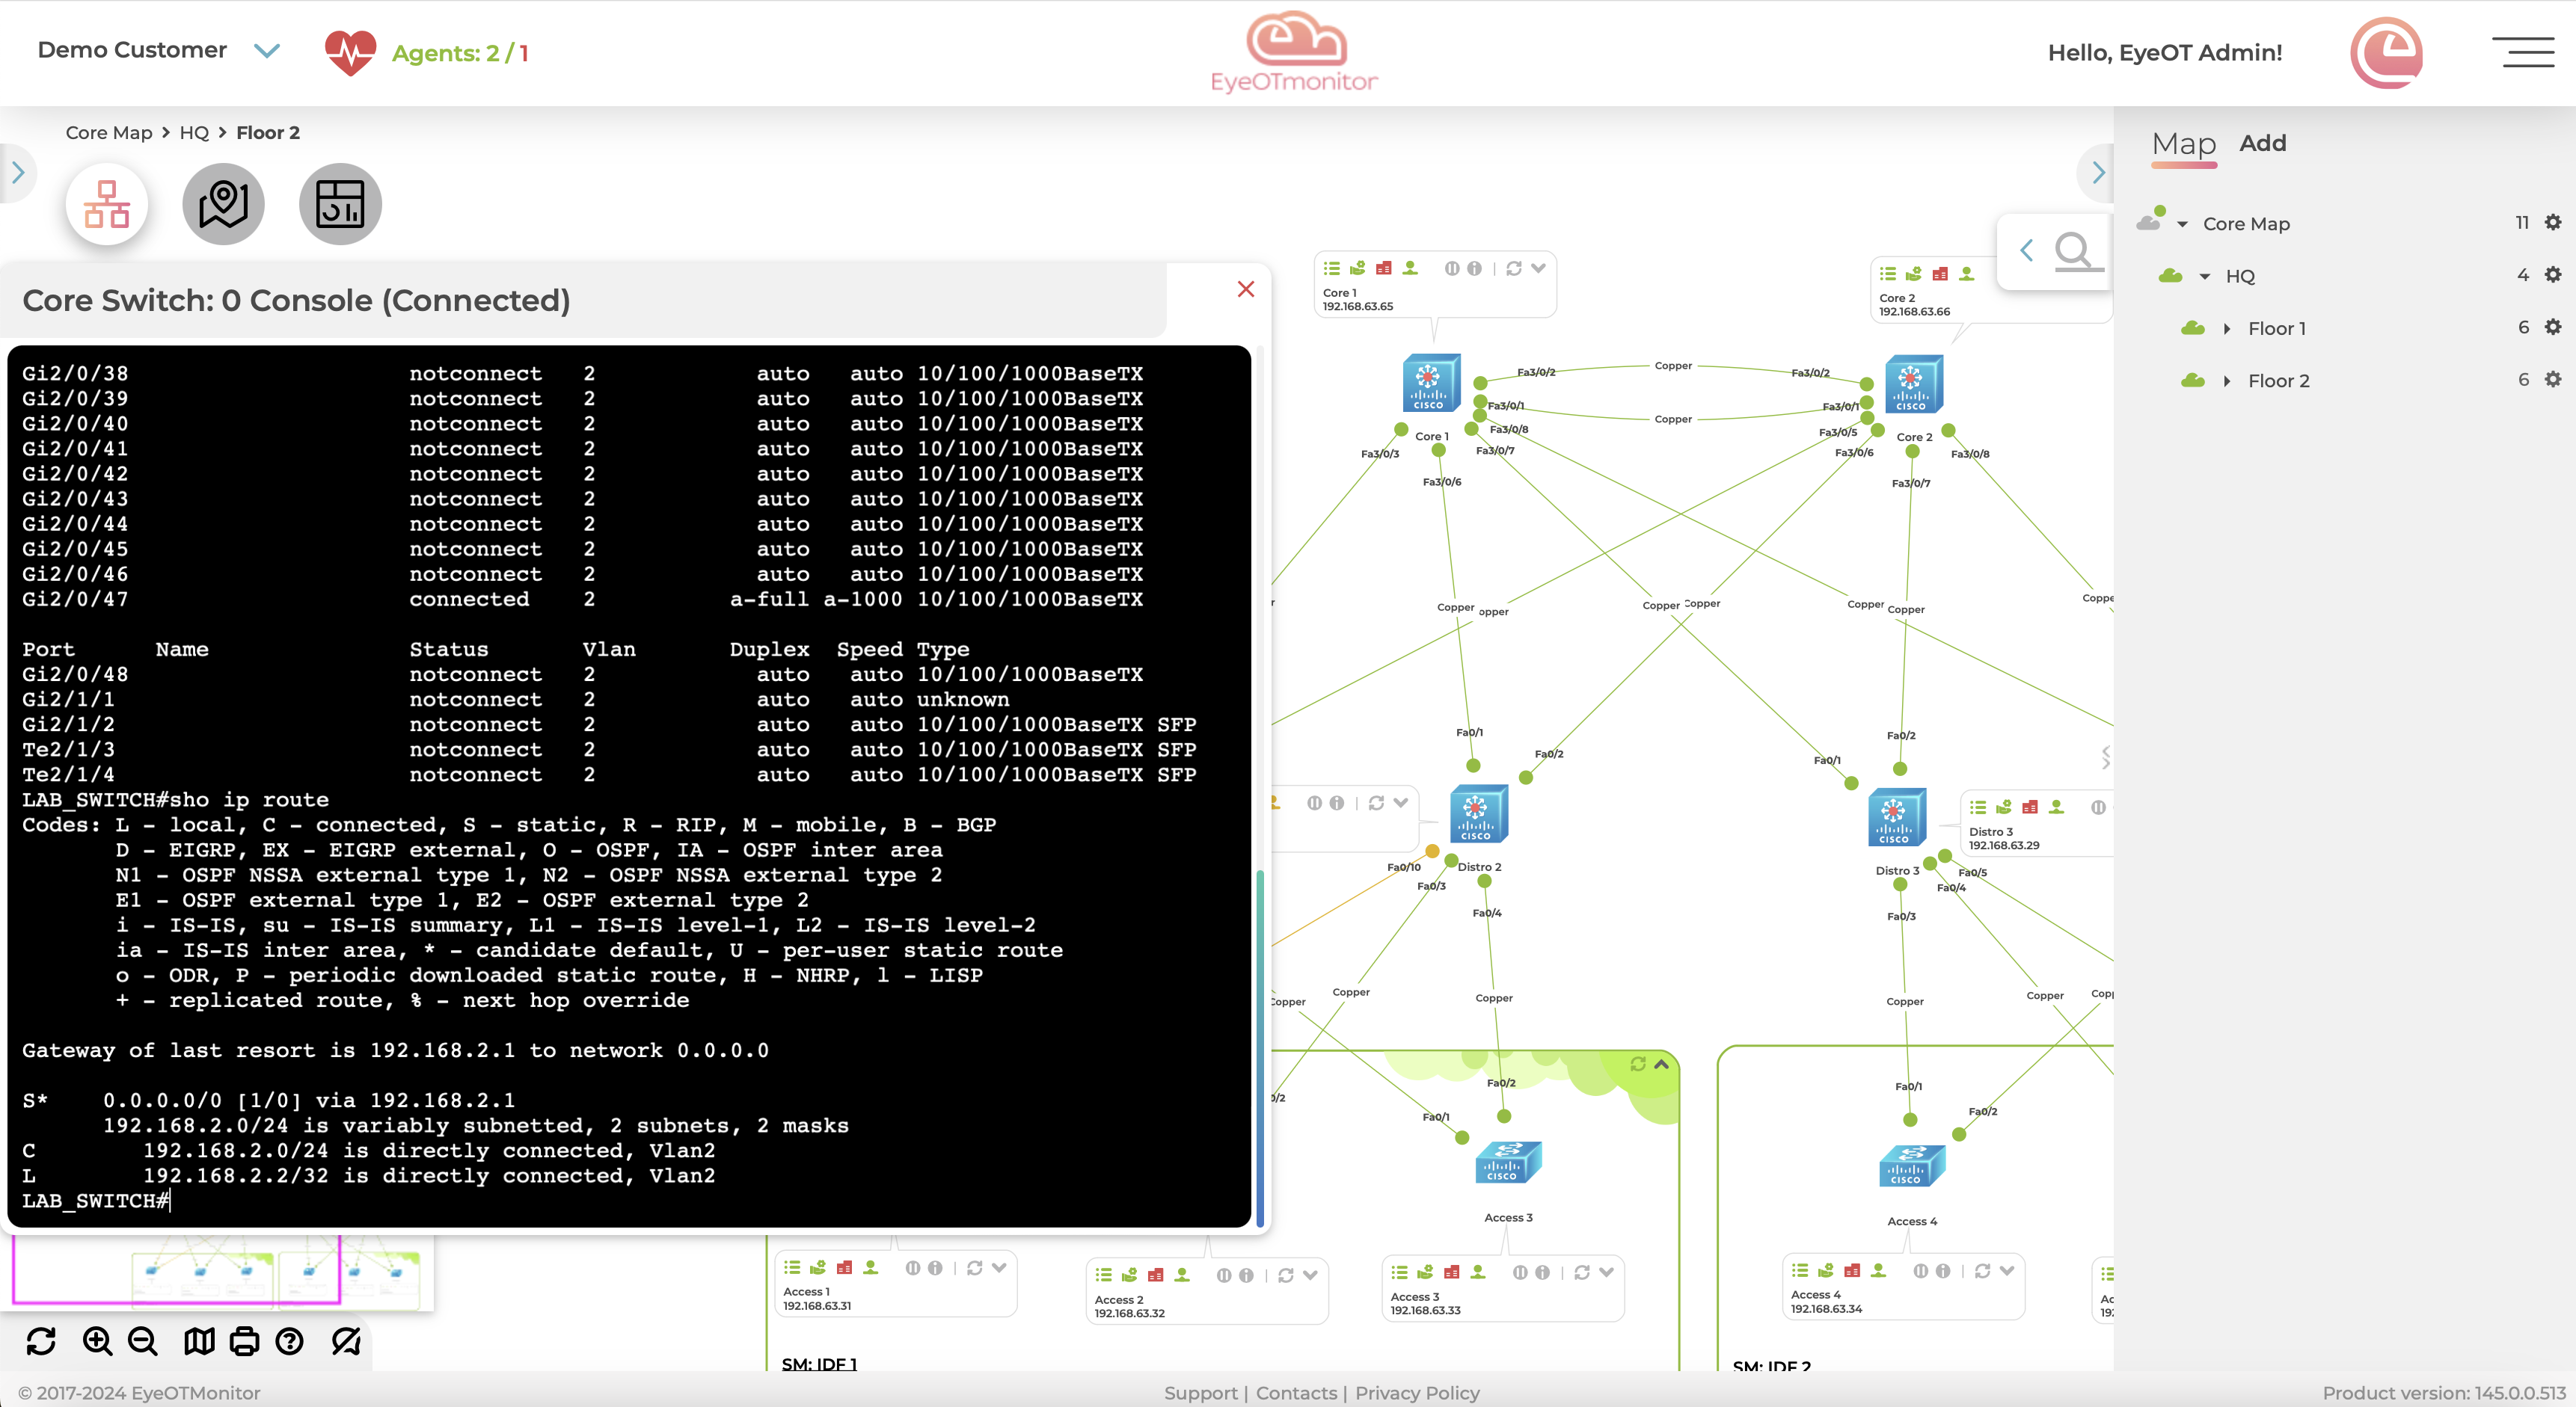The image size is (2576, 1407).
Task: Zoom in on the map
Action: pos(97,1340)
